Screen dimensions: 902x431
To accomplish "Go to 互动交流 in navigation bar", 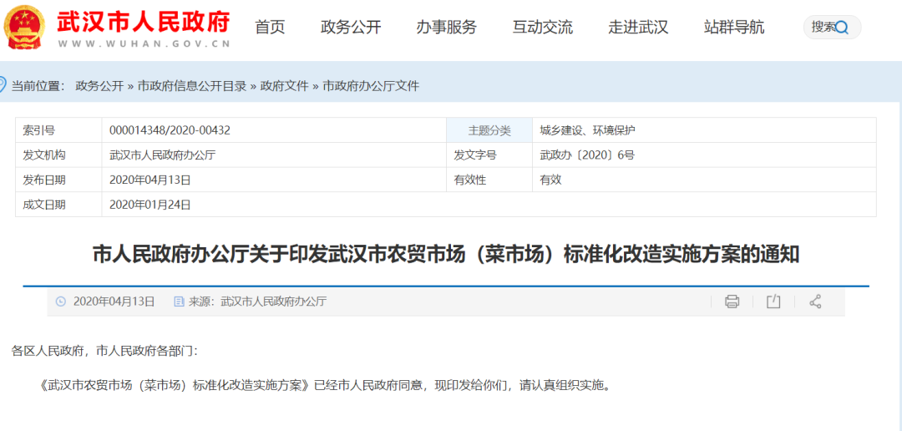I will (x=542, y=27).
